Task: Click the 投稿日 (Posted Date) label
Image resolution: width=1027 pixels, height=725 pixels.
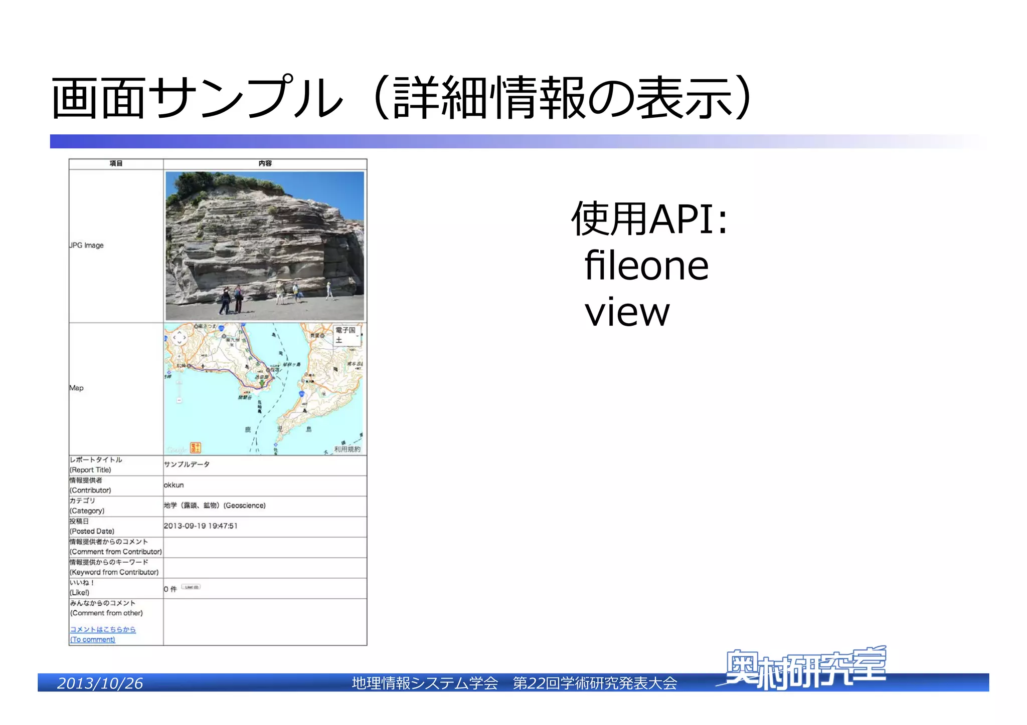Action: point(92,526)
